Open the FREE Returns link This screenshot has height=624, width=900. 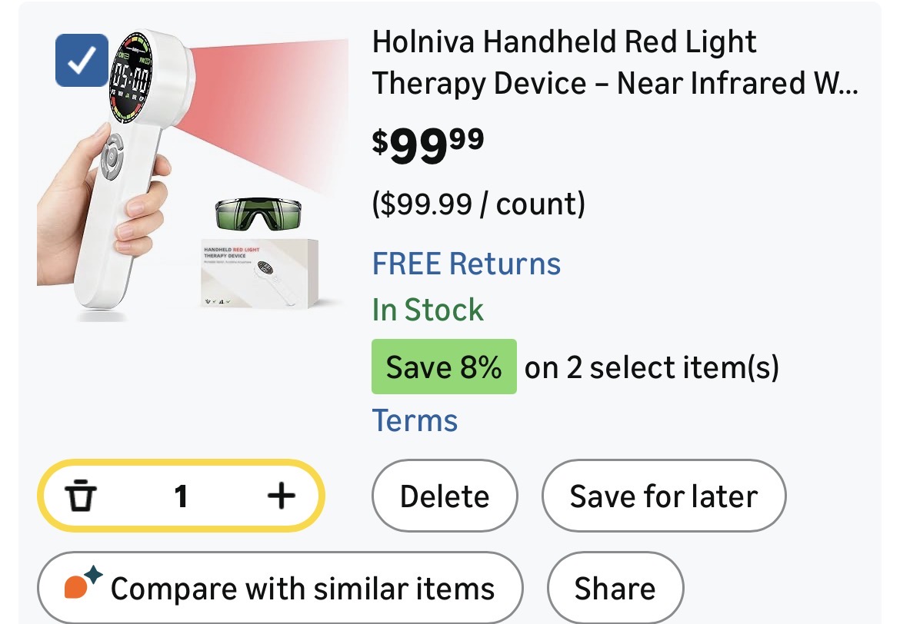pyautogui.click(x=466, y=264)
